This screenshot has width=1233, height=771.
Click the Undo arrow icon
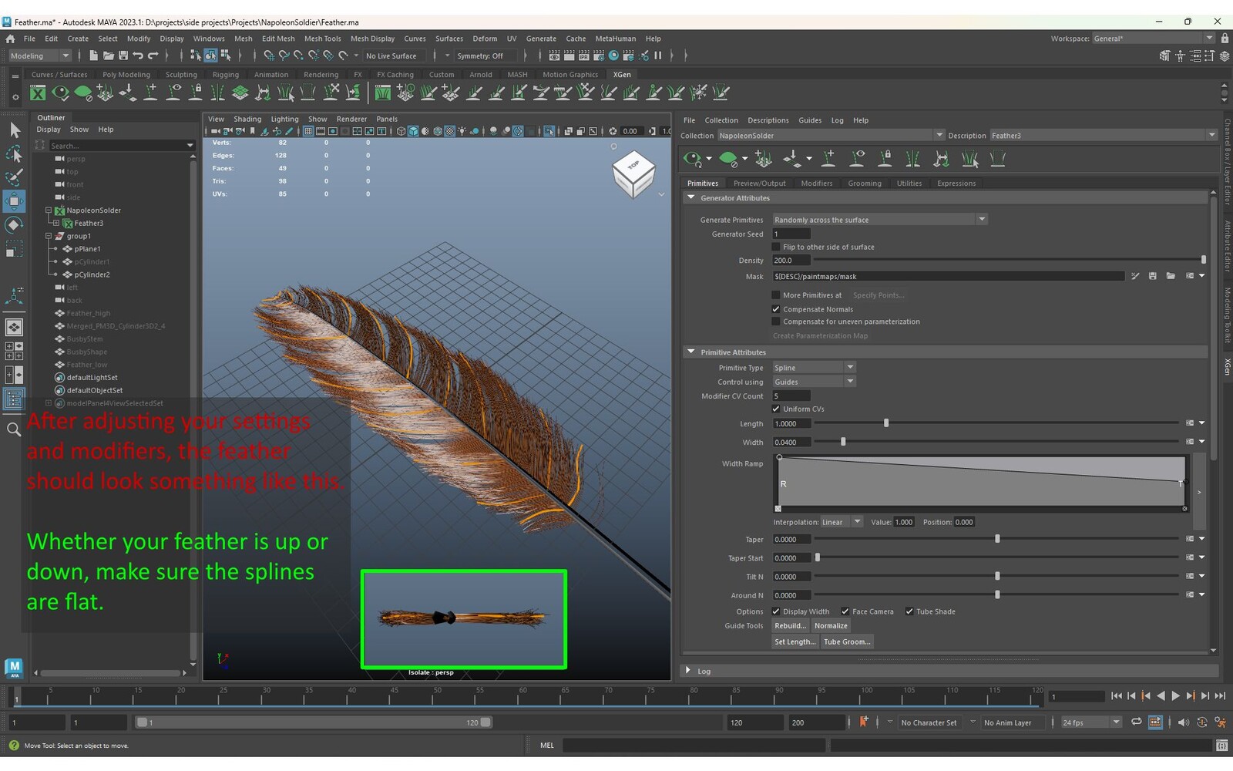138,56
